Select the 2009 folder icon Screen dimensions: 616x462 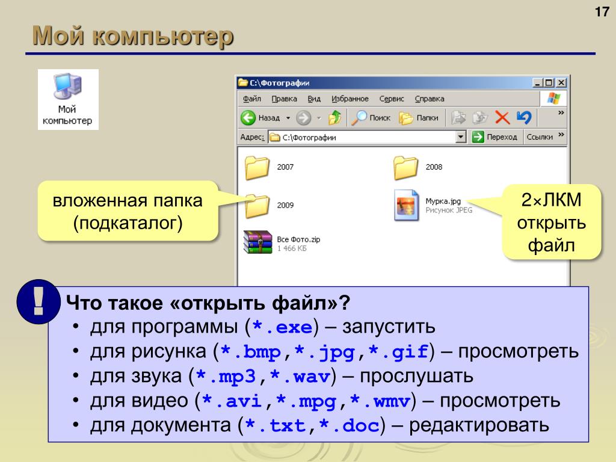tap(257, 206)
